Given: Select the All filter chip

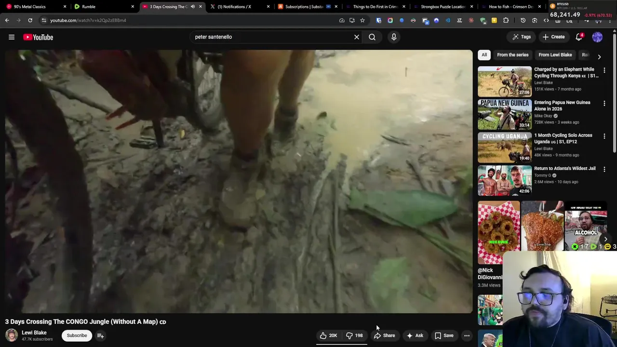Looking at the screenshot, I should point(484,55).
